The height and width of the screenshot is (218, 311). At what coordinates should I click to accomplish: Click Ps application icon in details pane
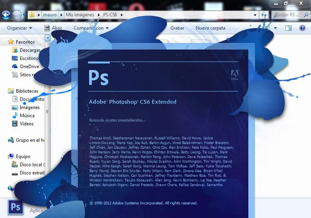[16, 207]
